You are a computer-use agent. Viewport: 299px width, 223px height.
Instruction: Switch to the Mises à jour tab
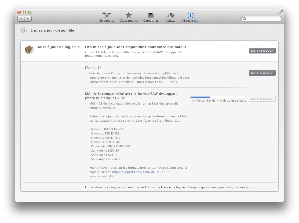[191, 17]
